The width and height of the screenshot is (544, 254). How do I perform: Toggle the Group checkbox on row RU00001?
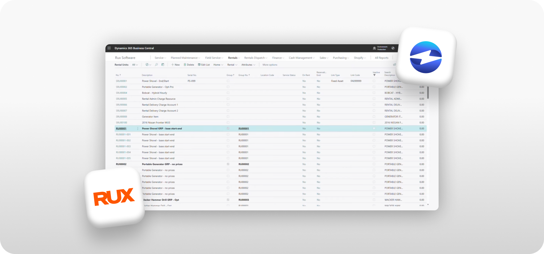(x=228, y=129)
